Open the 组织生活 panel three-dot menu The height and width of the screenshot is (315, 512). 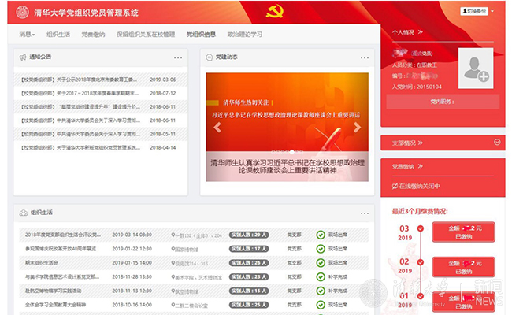click(364, 213)
